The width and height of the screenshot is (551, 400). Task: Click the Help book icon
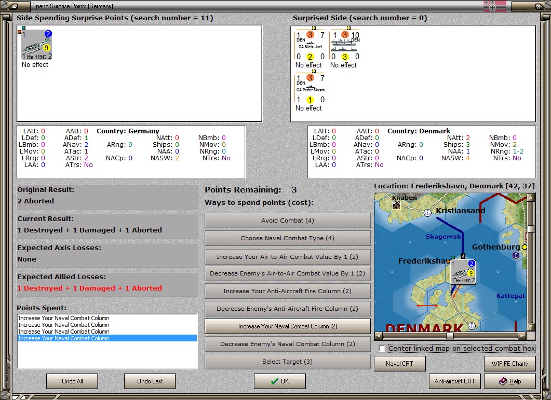(x=503, y=381)
